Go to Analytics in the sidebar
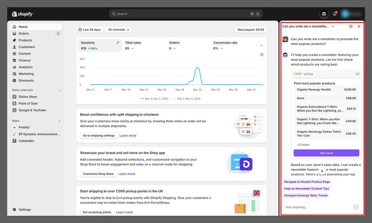372x223 pixels. click(x=25, y=67)
